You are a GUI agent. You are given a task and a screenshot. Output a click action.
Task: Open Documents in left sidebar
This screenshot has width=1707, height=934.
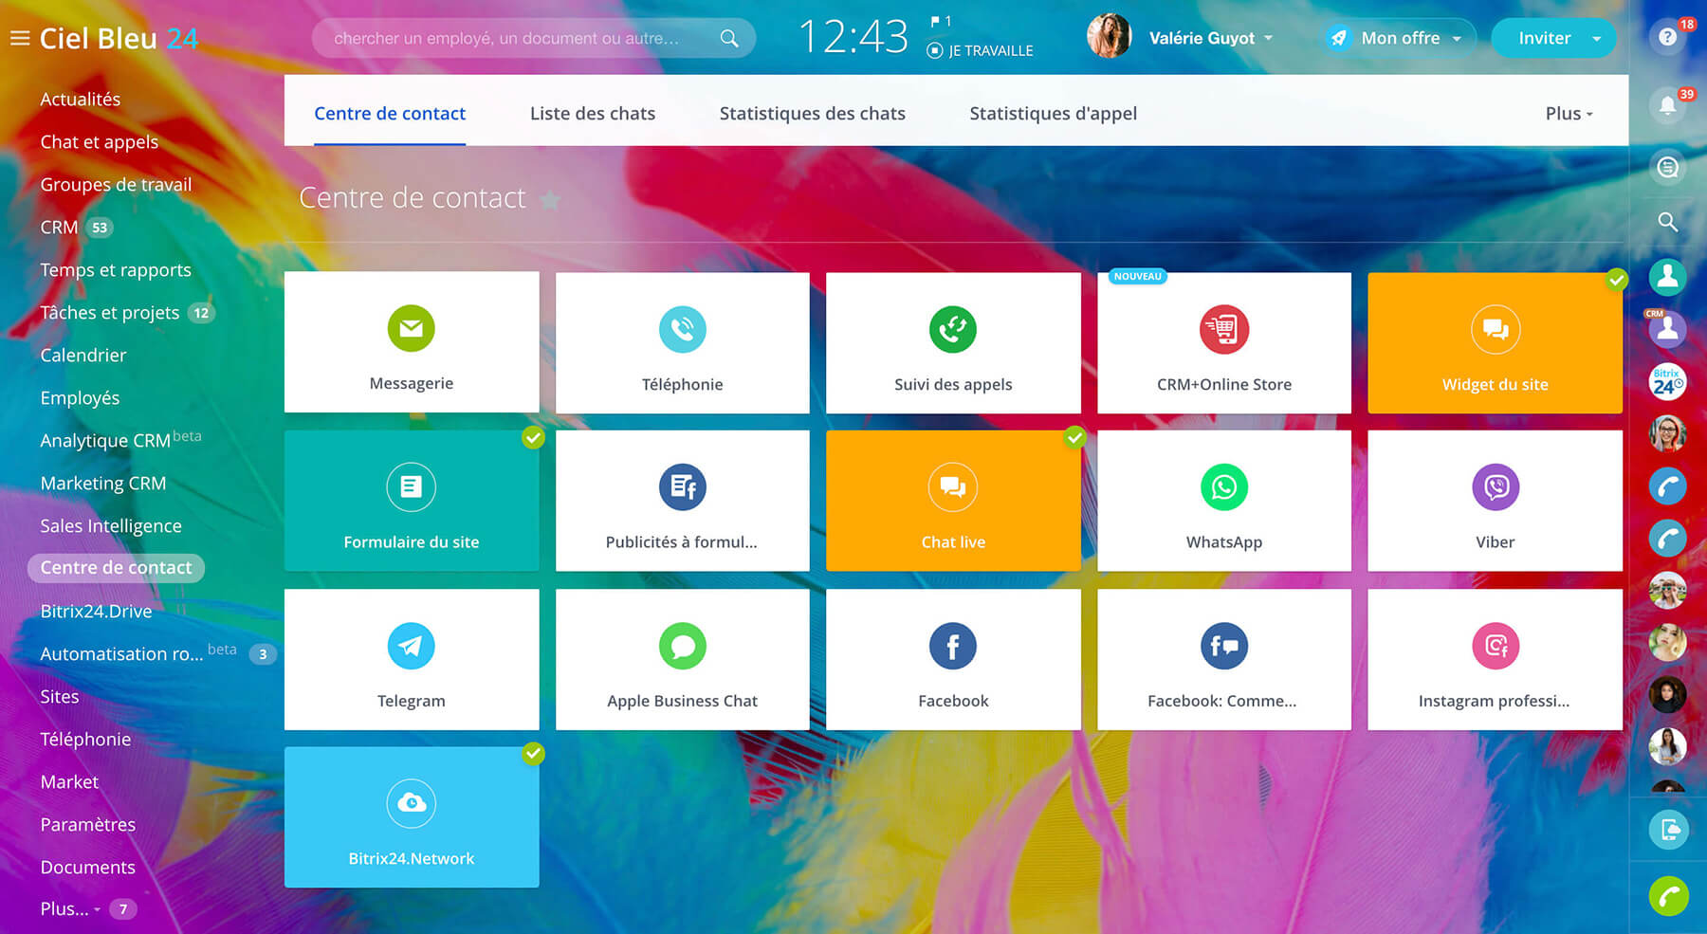(x=88, y=867)
